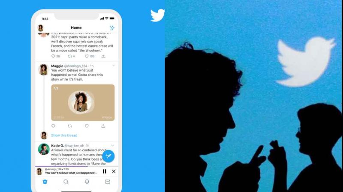Open the compose tweet floating button
Viewport: 343px width, 192px height.
[x=108, y=156]
